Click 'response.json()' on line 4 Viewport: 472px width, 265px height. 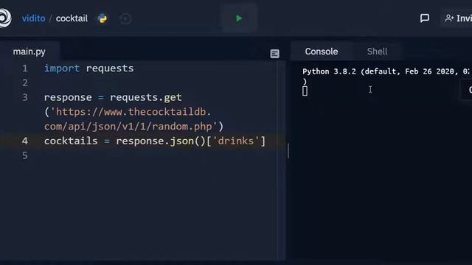click(x=161, y=141)
